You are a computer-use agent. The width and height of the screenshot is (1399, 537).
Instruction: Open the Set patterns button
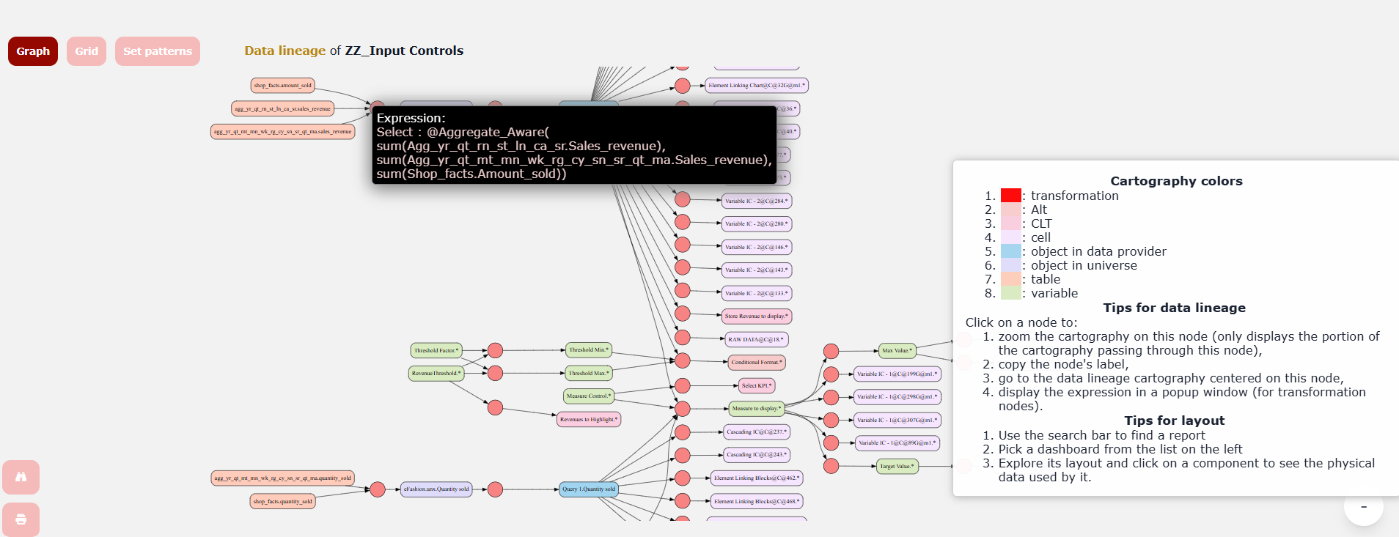tap(158, 51)
